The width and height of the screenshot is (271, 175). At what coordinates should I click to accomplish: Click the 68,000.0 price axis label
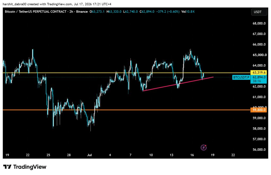click(259, 23)
